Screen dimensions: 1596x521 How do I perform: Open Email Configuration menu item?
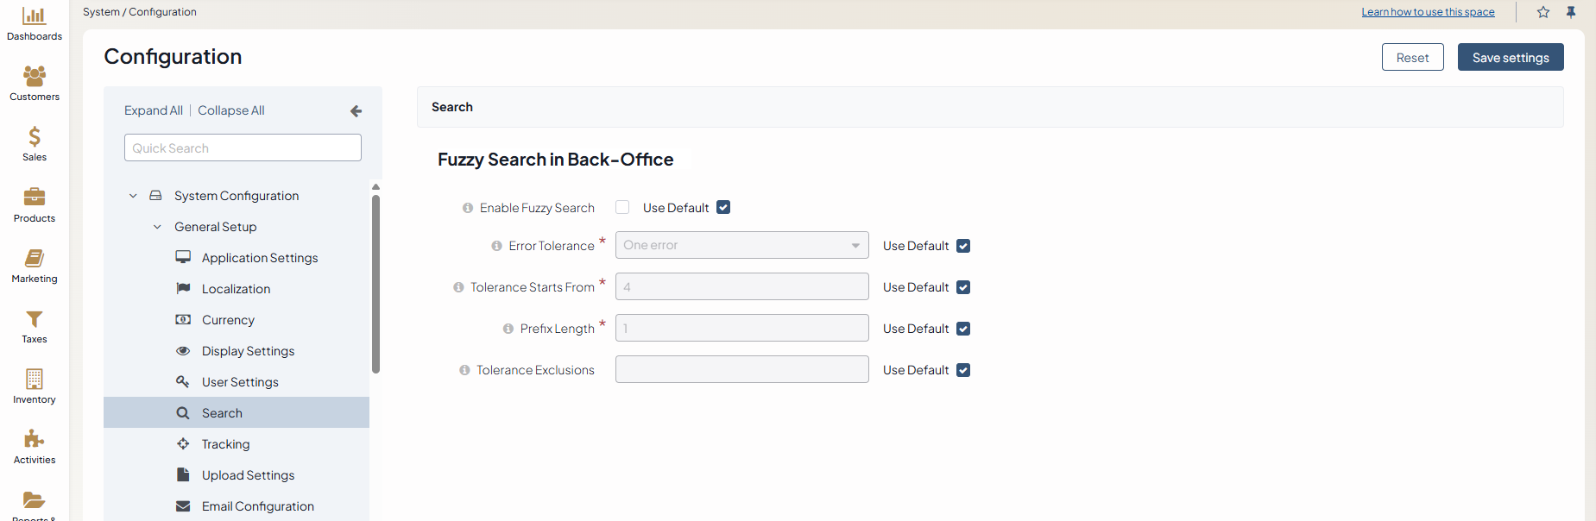pyautogui.click(x=257, y=506)
